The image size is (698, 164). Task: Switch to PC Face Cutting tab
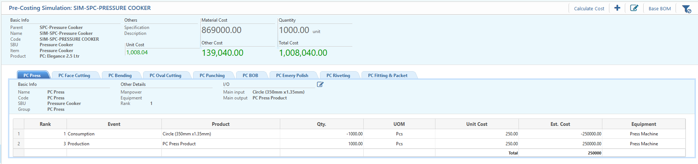click(x=75, y=75)
